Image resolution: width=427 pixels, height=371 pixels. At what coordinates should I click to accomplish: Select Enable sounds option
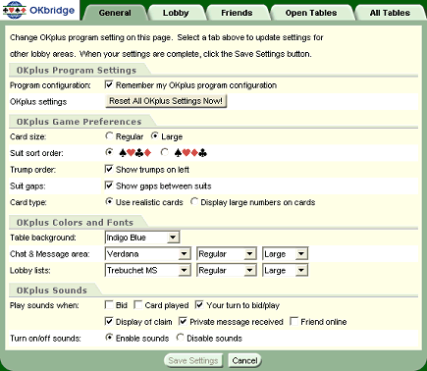click(x=109, y=338)
